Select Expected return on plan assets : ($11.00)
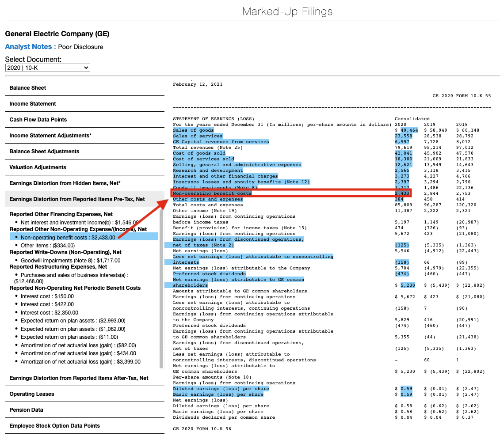This screenshot has width=500, height=436. (69, 337)
